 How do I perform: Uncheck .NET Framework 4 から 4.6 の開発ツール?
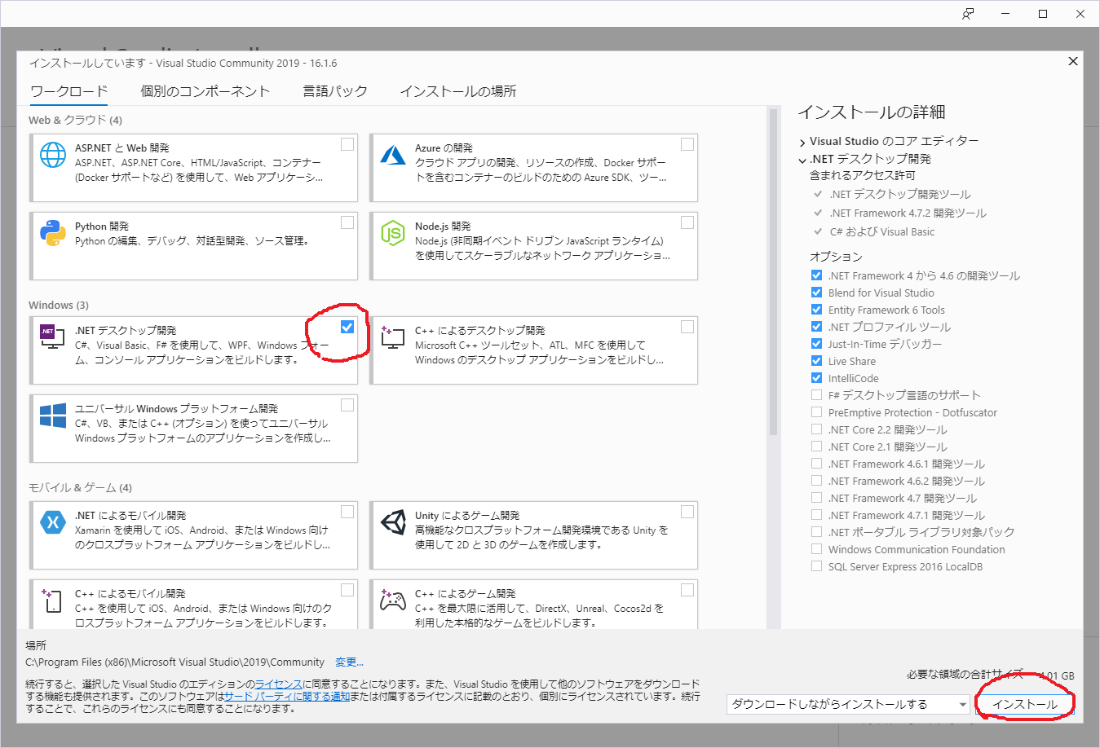click(x=816, y=275)
